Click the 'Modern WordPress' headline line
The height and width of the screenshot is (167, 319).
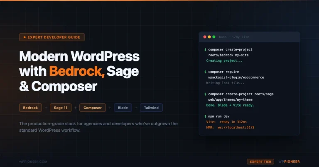click(79, 56)
